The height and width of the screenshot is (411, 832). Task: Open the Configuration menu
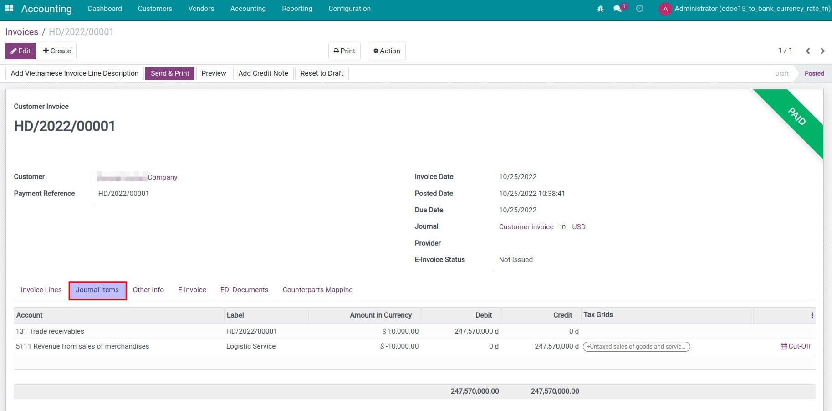pos(349,9)
